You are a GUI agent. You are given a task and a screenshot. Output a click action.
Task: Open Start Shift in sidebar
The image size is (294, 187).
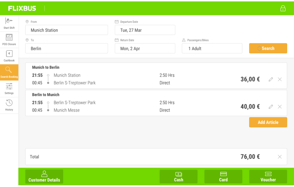pos(9,24)
